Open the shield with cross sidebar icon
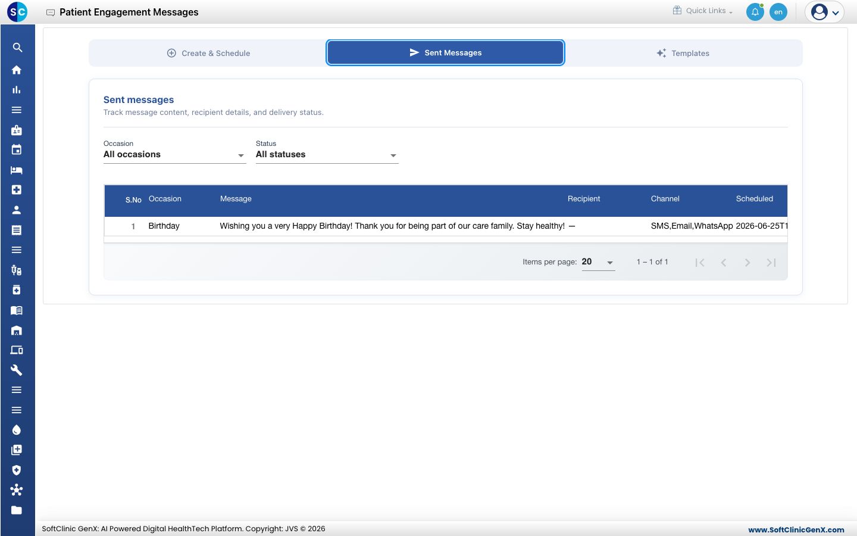857x536 pixels. tap(17, 470)
